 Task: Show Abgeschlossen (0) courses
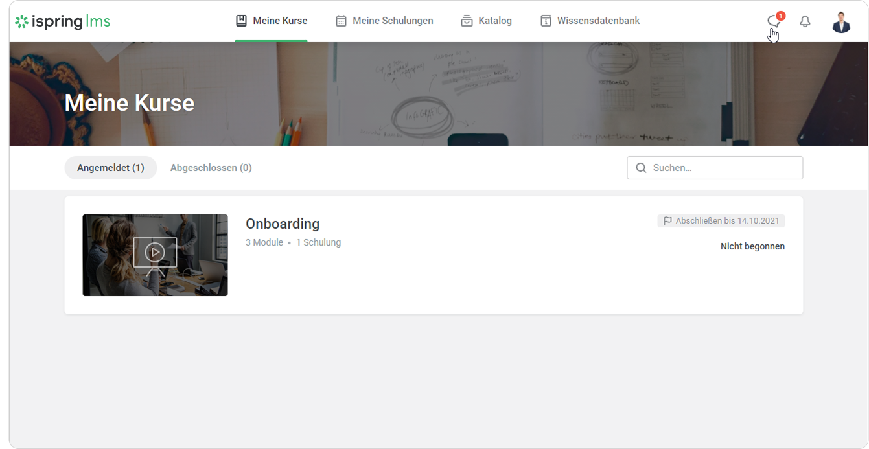click(211, 168)
